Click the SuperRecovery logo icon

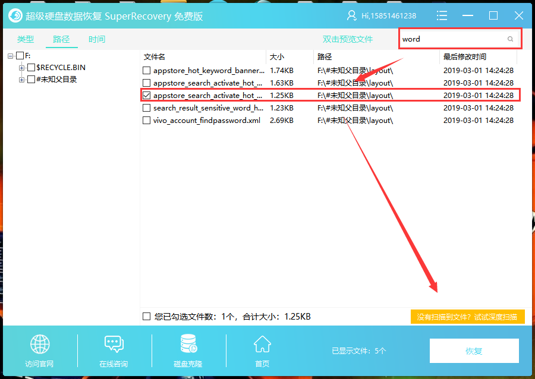15,15
